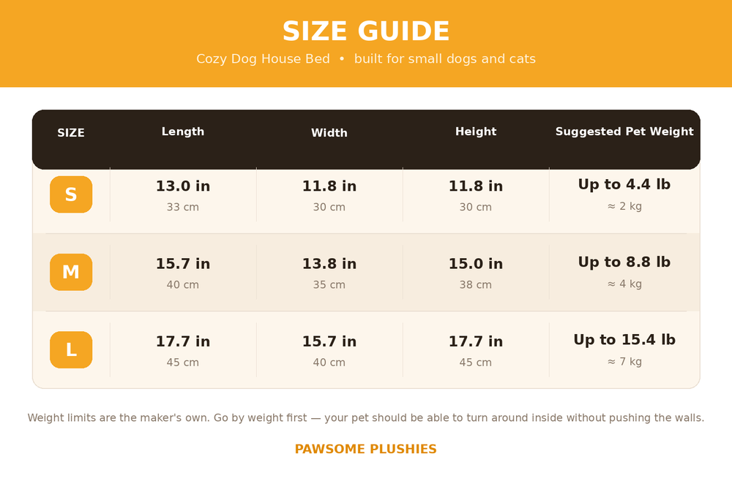Image resolution: width=732 pixels, height=489 pixels.
Task: Click the Width column header
Action: coord(329,133)
